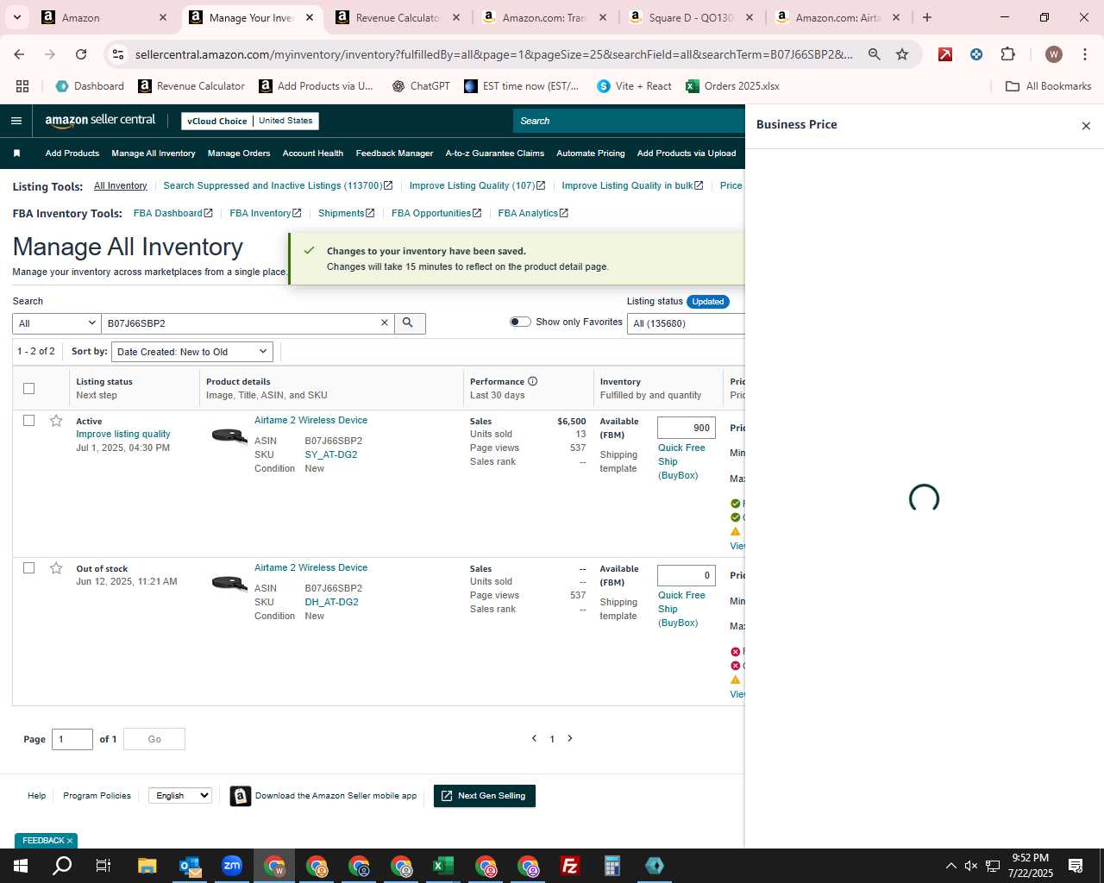1104x883 pixels.
Task: Open the Chrome extensions puzzle icon
Action: pyautogui.click(x=1007, y=54)
